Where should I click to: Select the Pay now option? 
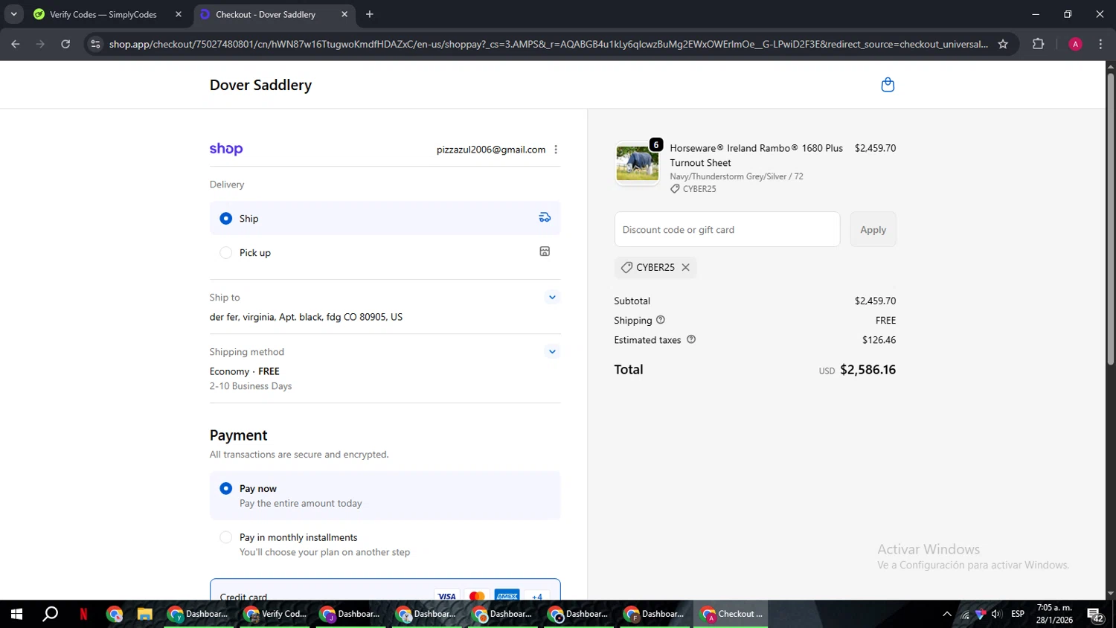click(226, 489)
